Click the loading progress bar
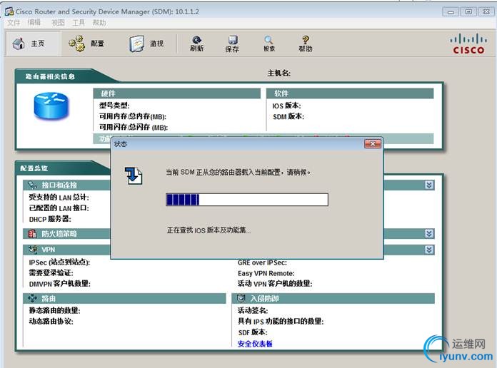497x368 pixels. click(247, 200)
